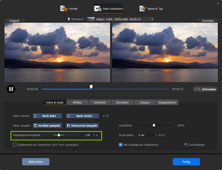Viewport: 222px width, 170px height.
Task: Open the Schneiden sub-tab
Action: point(122,102)
